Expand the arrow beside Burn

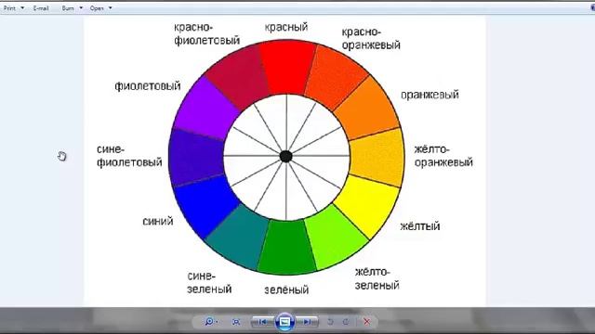tap(81, 8)
